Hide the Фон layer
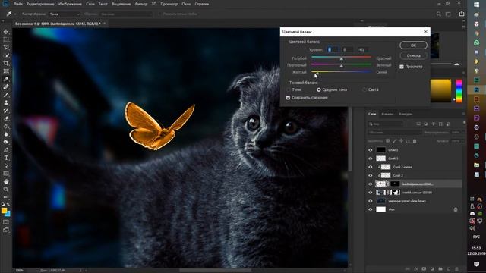This screenshot has width=486, height=273. pos(370,209)
